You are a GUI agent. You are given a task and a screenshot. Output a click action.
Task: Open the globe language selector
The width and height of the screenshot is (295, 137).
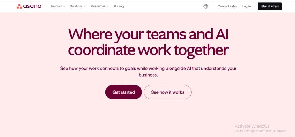pyautogui.click(x=206, y=6)
